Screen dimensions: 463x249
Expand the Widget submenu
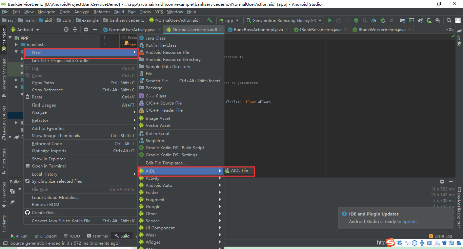tap(181, 242)
